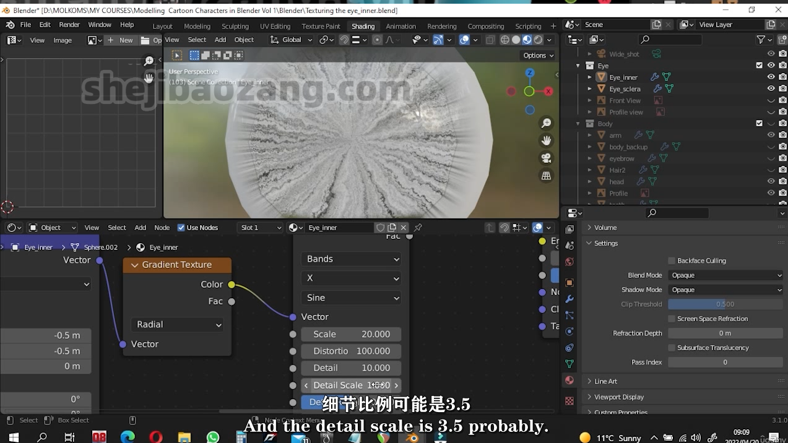Image resolution: width=788 pixels, height=443 pixels.
Task: Enable Subsurface Translucency checkbox
Action: click(672, 348)
